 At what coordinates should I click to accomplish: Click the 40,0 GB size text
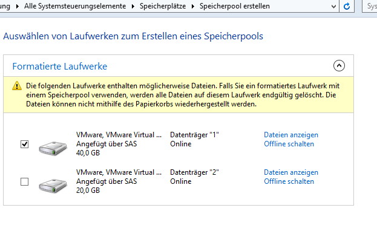point(88,153)
